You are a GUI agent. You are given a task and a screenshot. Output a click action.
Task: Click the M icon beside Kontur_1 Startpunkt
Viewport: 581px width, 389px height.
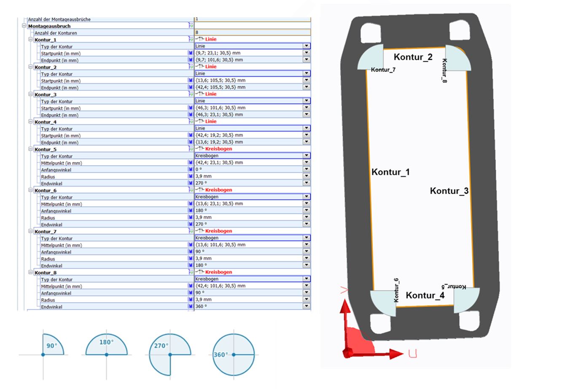click(x=191, y=53)
